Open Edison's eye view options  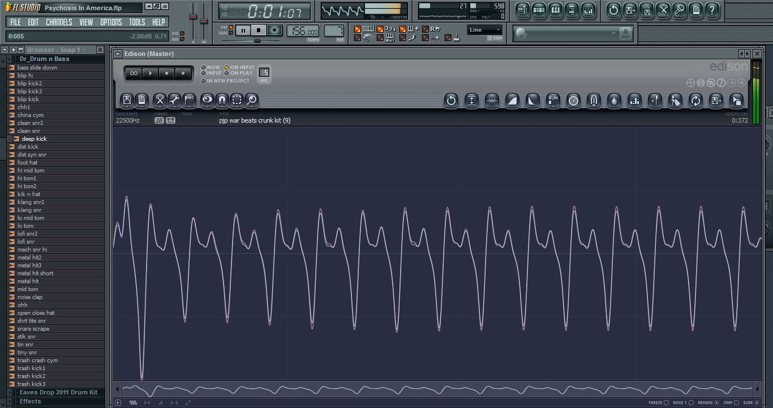point(207,101)
